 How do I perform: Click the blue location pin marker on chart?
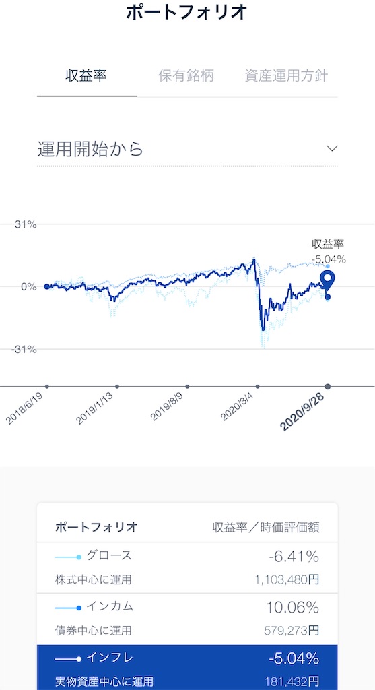coord(327,279)
